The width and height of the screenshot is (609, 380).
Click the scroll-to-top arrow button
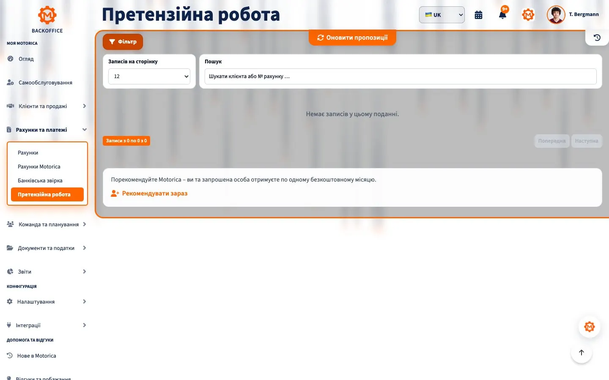[x=582, y=353]
